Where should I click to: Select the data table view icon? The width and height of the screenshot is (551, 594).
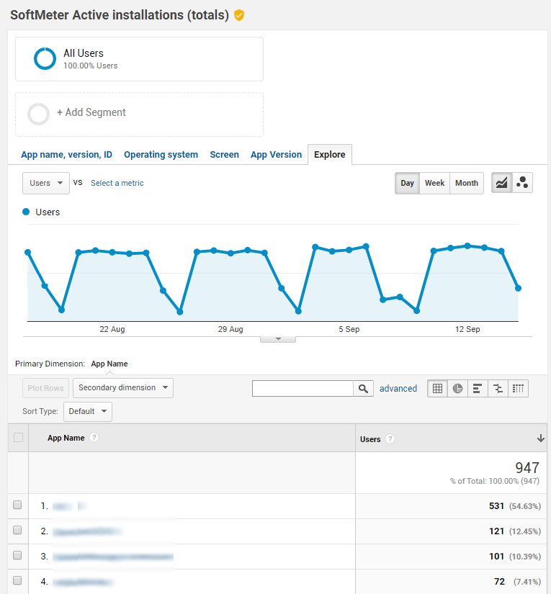[x=437, y=389]
